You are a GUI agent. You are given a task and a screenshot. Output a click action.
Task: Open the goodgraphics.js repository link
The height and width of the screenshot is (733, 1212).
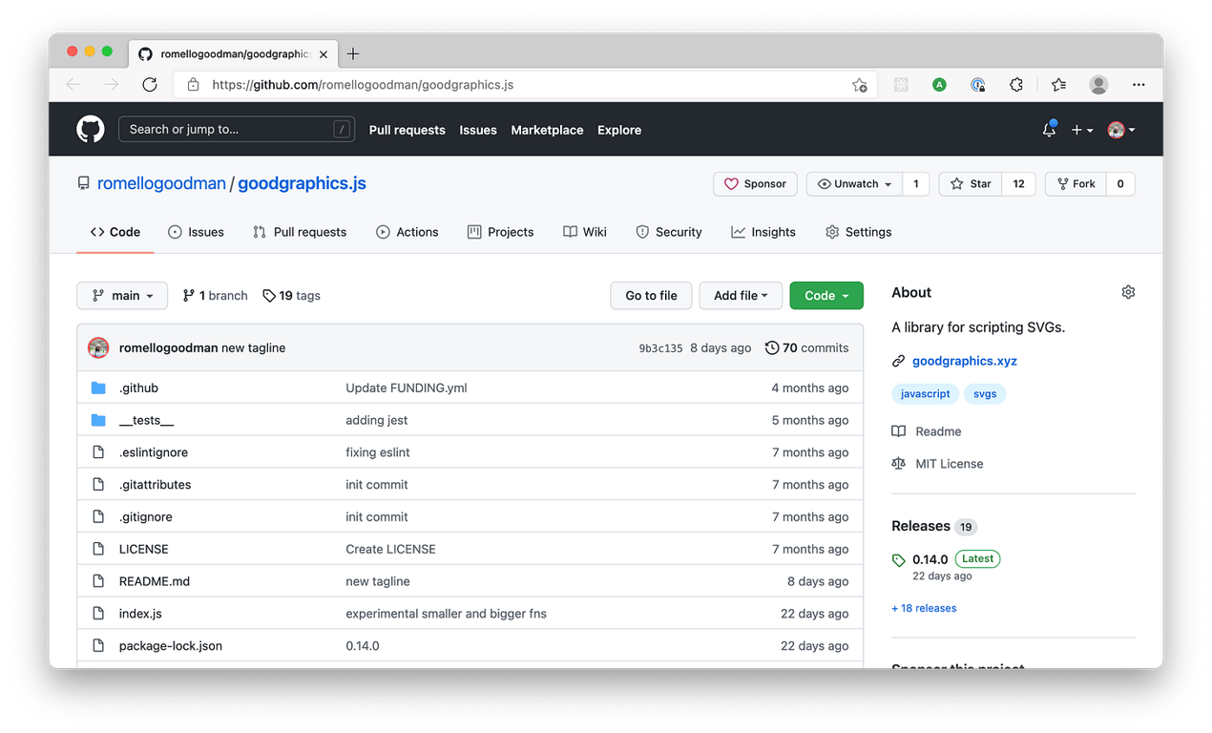(302, 183)
